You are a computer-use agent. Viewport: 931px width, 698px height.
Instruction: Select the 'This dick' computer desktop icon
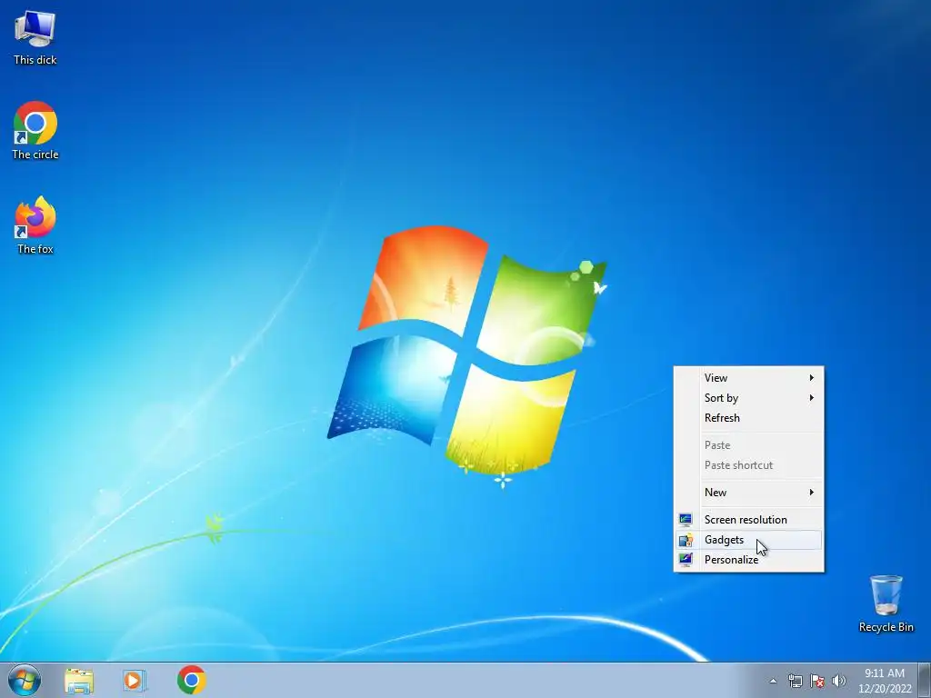[35, 38]
